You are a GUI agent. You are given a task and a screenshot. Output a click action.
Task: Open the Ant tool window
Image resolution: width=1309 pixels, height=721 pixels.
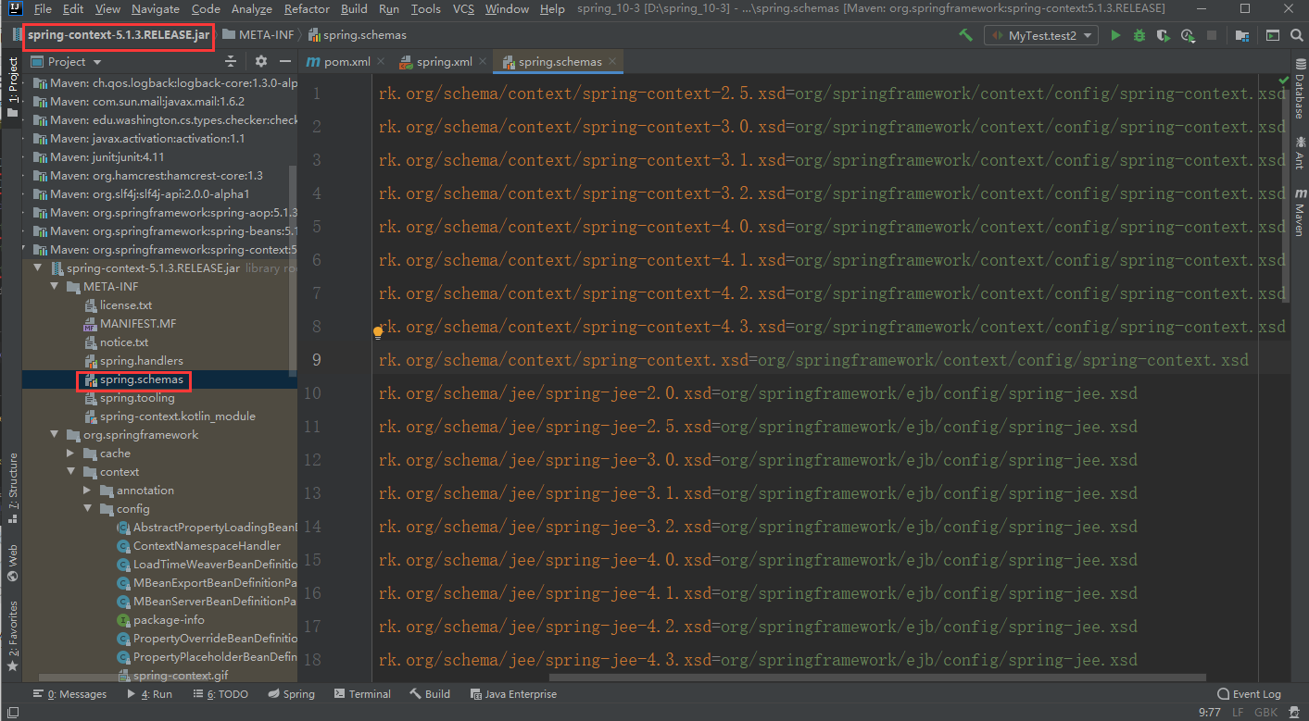tap(1299, 153)
